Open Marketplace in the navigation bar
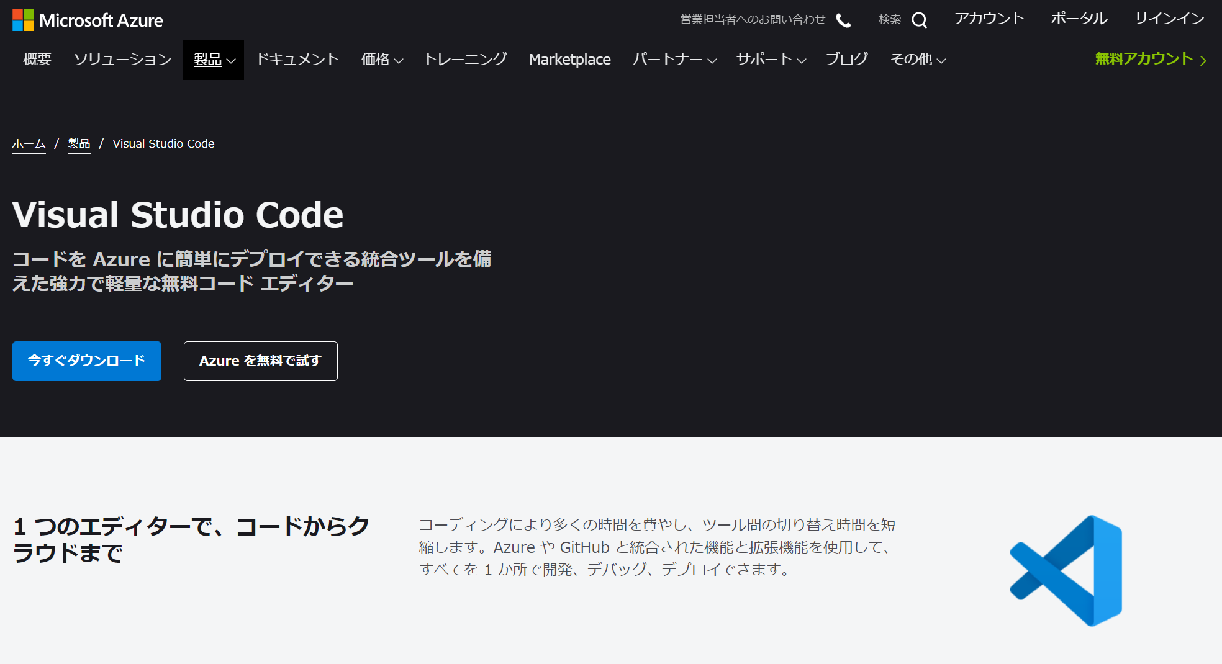Viewport: 1222px width, 664px height. click(570, 60)
